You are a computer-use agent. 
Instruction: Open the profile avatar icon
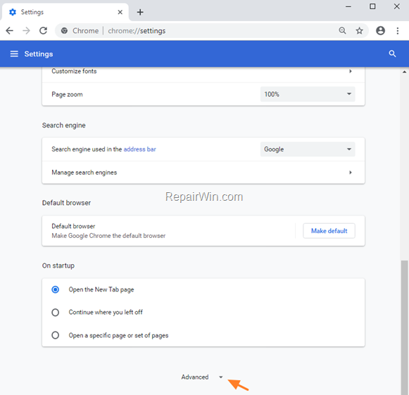(x=380, y=31)
